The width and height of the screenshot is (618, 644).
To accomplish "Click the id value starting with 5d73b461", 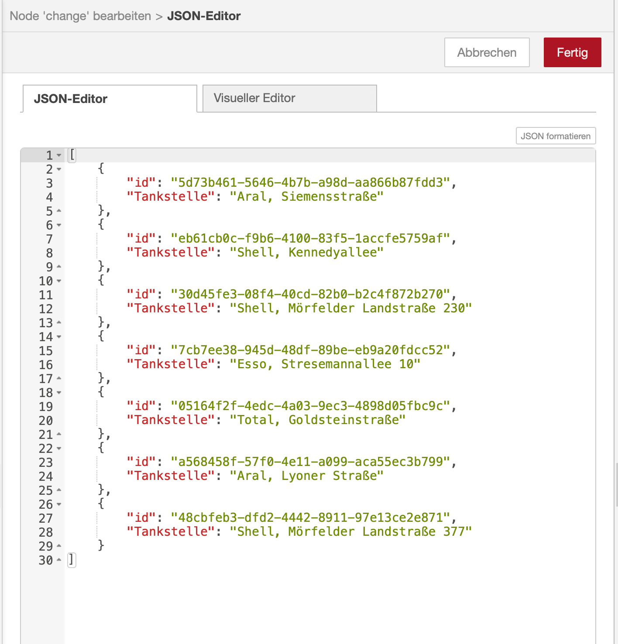I will [310, 182].
